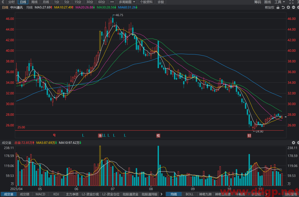Viewport: 299px width, 197px height.
Task: Toggle the 前复权 price adjustment mode
Action: (270, 7)
